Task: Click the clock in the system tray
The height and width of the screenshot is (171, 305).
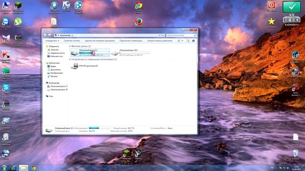Action: [x=296, y=168]
